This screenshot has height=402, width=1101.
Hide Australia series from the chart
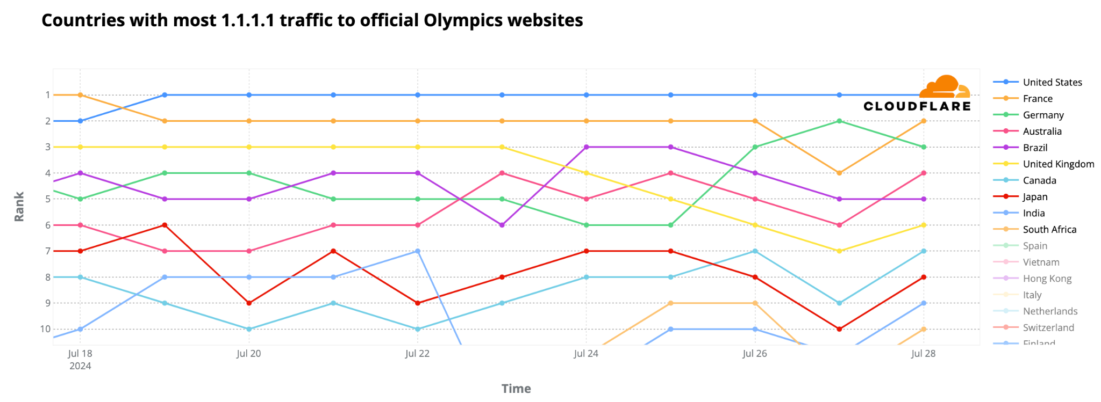click(1042, 131)
